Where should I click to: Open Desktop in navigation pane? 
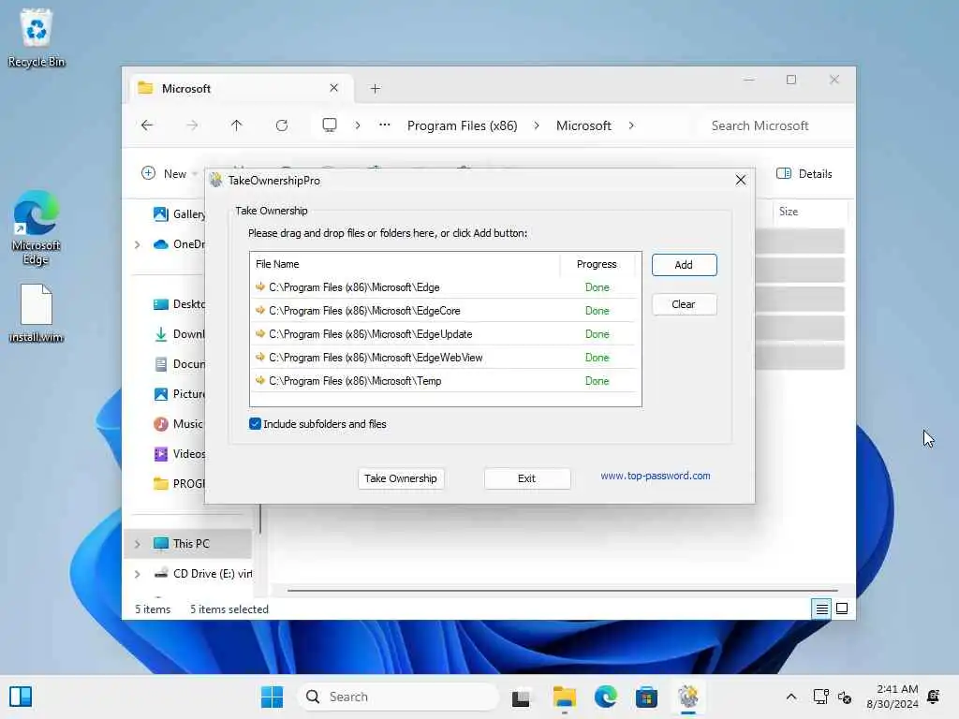[179, 304]
